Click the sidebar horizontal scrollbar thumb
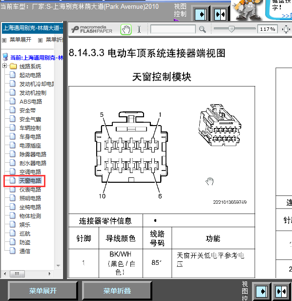 pos(17,274)
